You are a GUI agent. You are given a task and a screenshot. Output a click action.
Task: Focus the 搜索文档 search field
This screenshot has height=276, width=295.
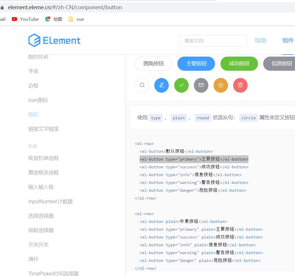click(x=213, y=41)
